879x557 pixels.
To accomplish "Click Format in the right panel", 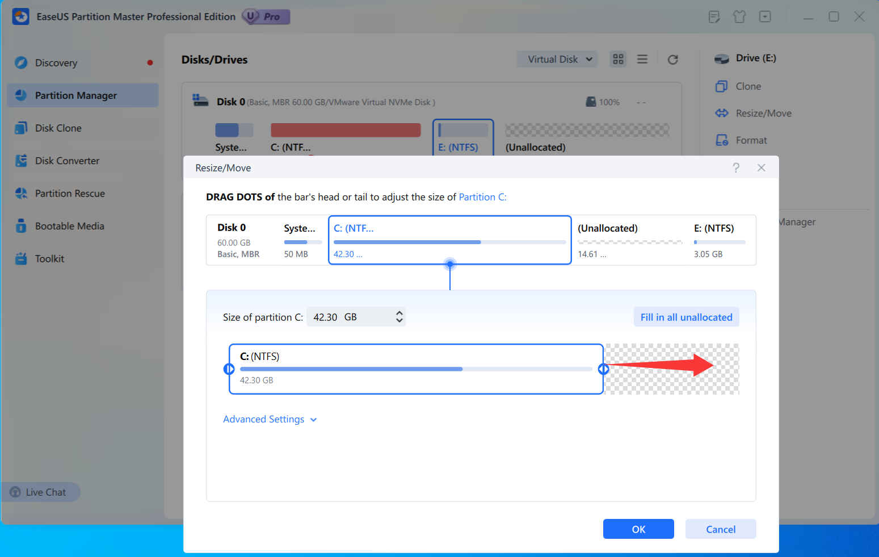I will pos(741,140).
